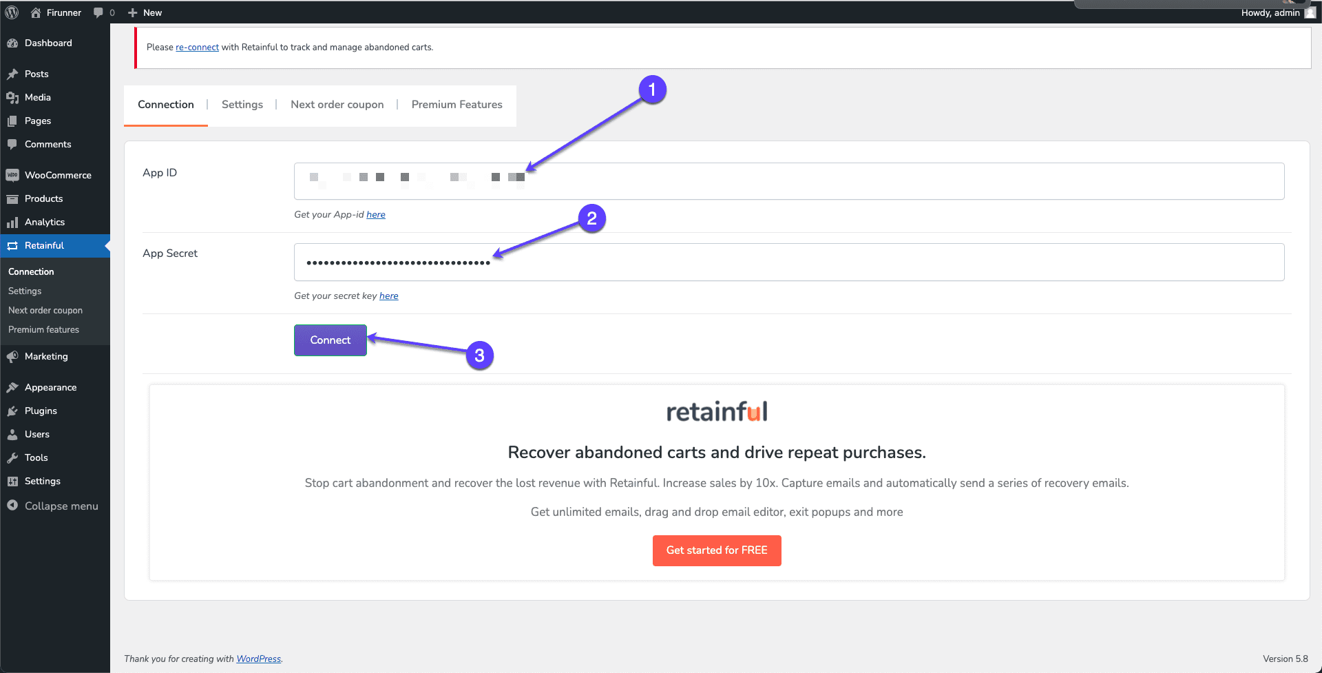Viewport: 1322px width, 673px height.
Task: Open Connection submenu under Retainful
Action: pos(31,271)
